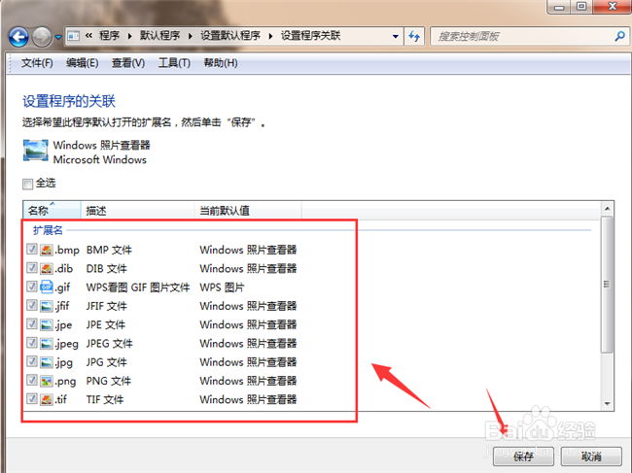The image size is (632, 473).
Task: Maximize the window
Action: point(581,7)
